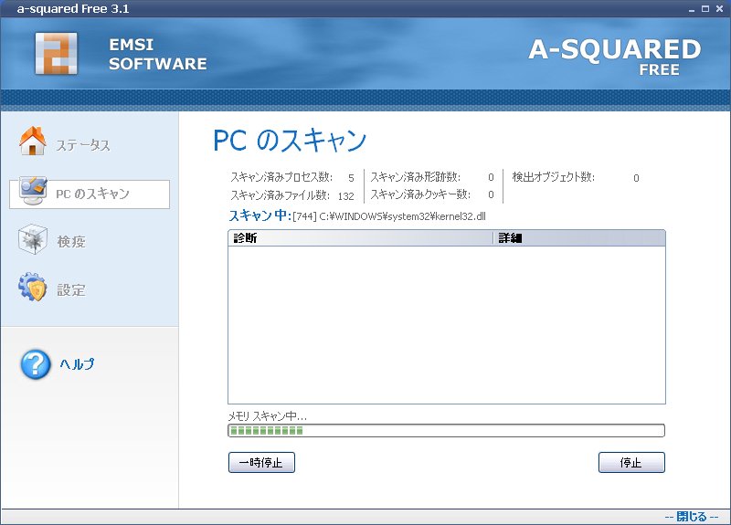Click the スキャン済み形跡数 label
This screenshot has width=731, height=525.
pyautogui.click(x=416, y=177)
